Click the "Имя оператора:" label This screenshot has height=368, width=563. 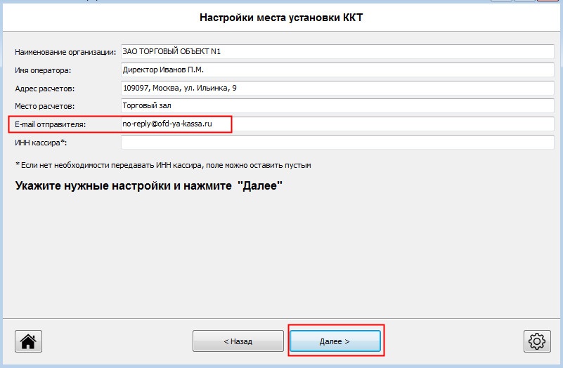coord(44,70)
